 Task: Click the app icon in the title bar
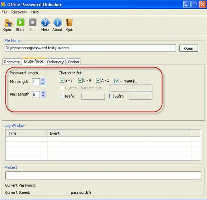tap(3, 4)
